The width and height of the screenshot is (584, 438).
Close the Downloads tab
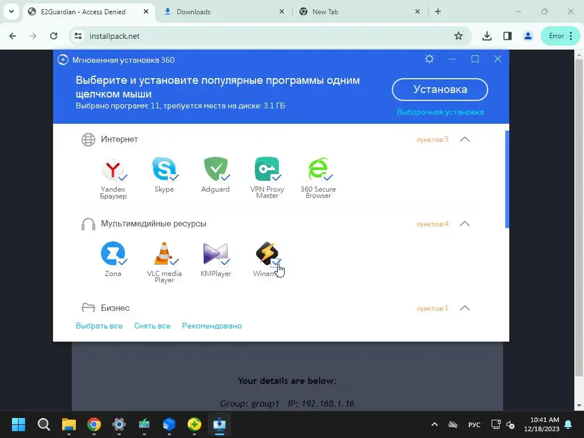tap(282, 11)
